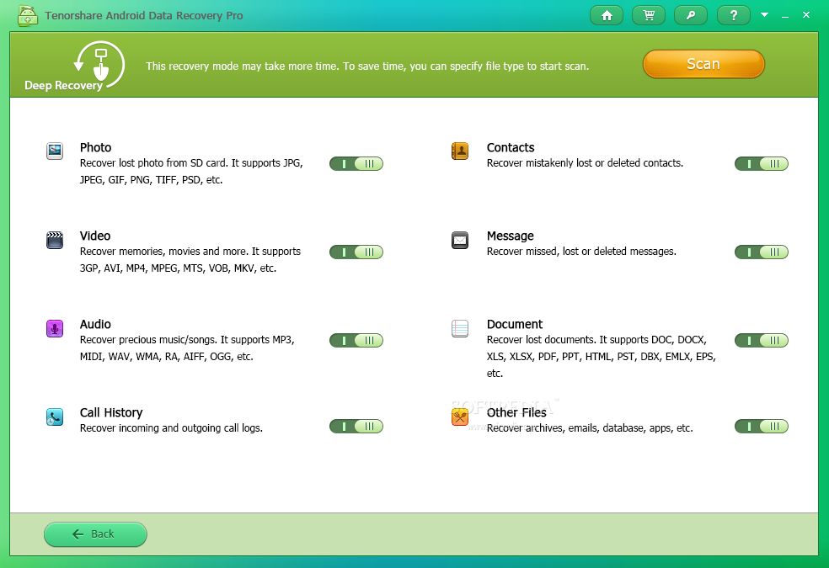Viewport: 829px width, 568px height.
Task: Select the Message heading text
Action: [x=511, y=236]
